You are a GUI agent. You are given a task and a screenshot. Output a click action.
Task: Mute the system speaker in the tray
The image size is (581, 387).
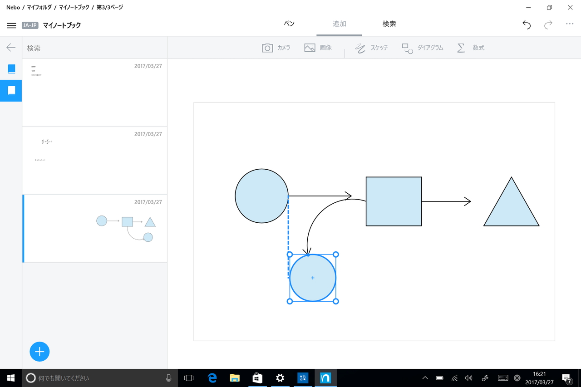click(x=468, y=377)
